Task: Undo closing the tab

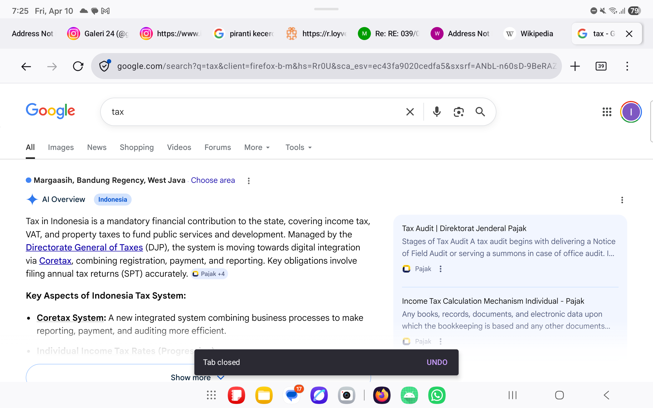Action: point(437,362)
